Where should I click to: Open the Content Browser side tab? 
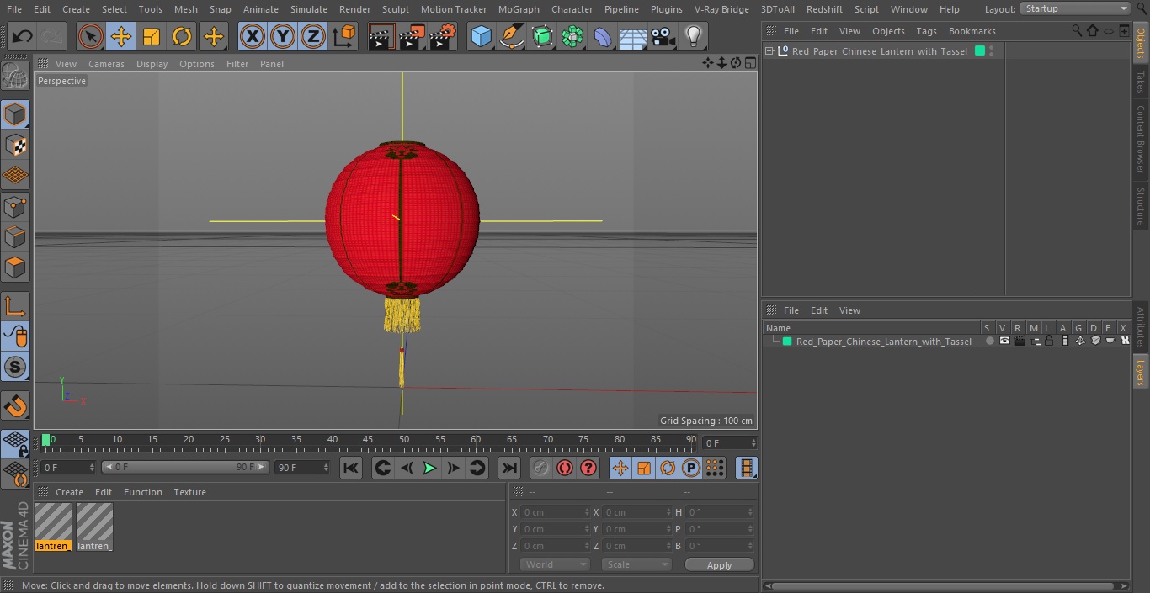[x=1141, y=139]
